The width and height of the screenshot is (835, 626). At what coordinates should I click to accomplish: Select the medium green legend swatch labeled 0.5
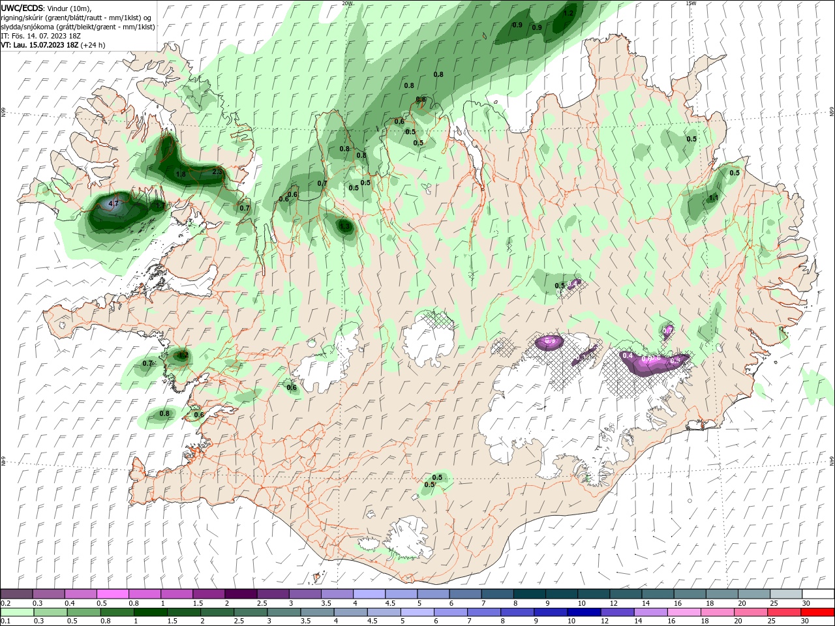(83, 612)
